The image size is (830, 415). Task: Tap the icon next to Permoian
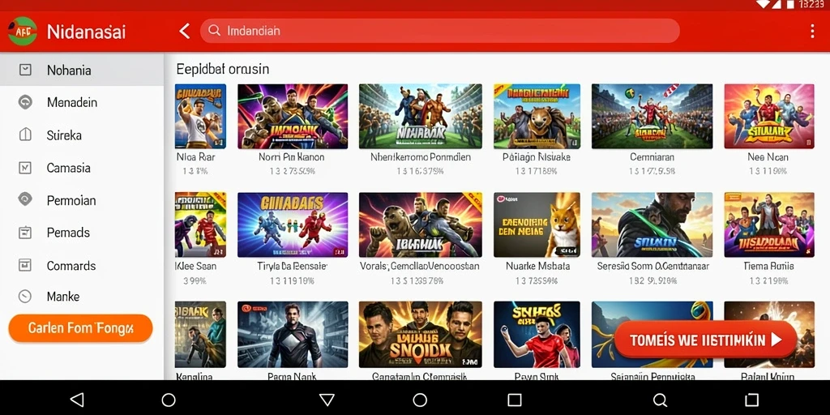[25, 199]
